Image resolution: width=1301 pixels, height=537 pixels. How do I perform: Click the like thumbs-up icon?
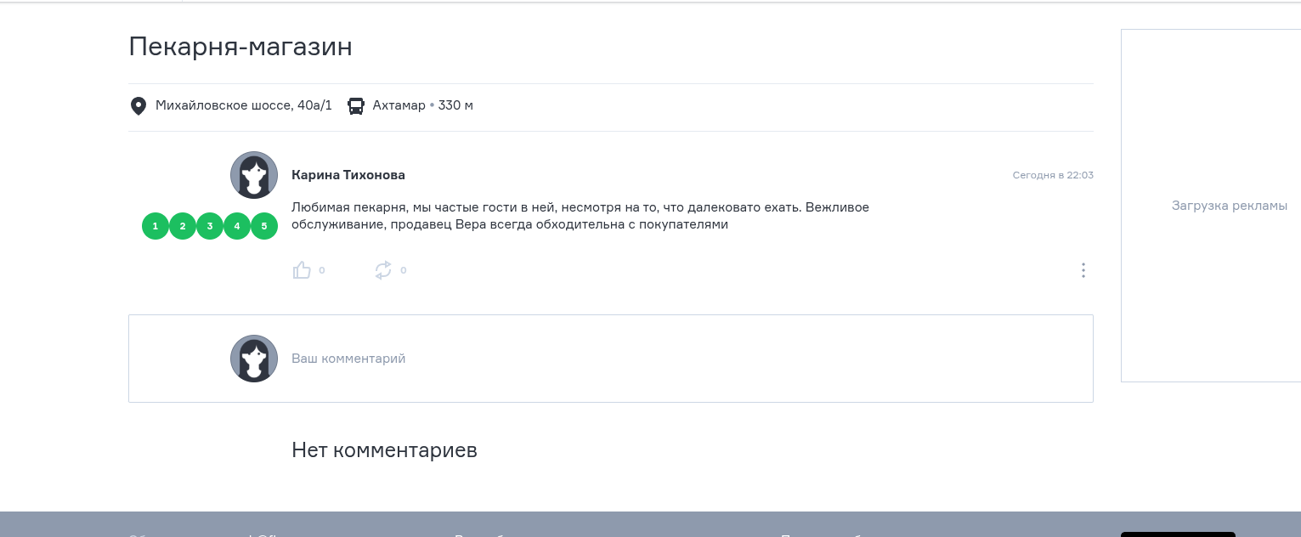tap(302, 270)
